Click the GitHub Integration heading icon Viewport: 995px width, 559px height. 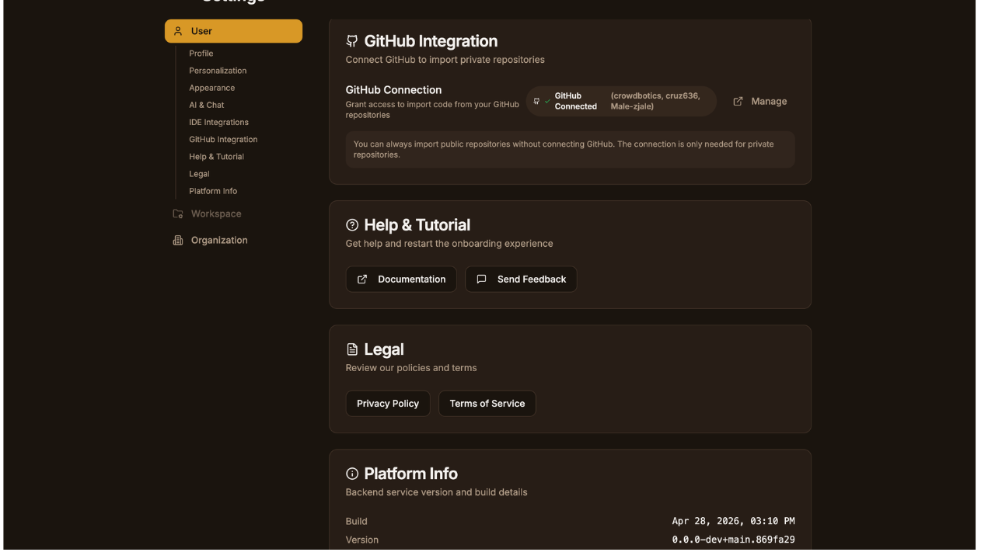(352, 41)
